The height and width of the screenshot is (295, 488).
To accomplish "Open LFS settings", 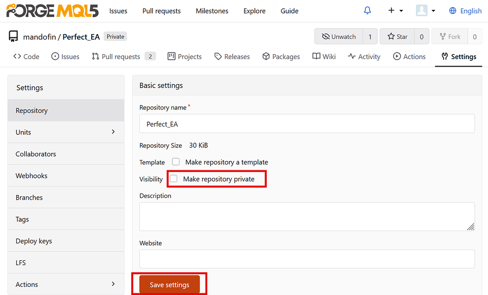I will point(66,263).
